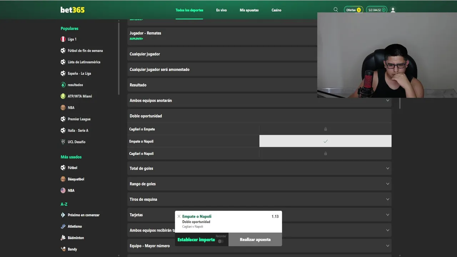Click the NBA basketball icon under Populares
Screen dimensions: 457x257
click(x=63, y=108)
